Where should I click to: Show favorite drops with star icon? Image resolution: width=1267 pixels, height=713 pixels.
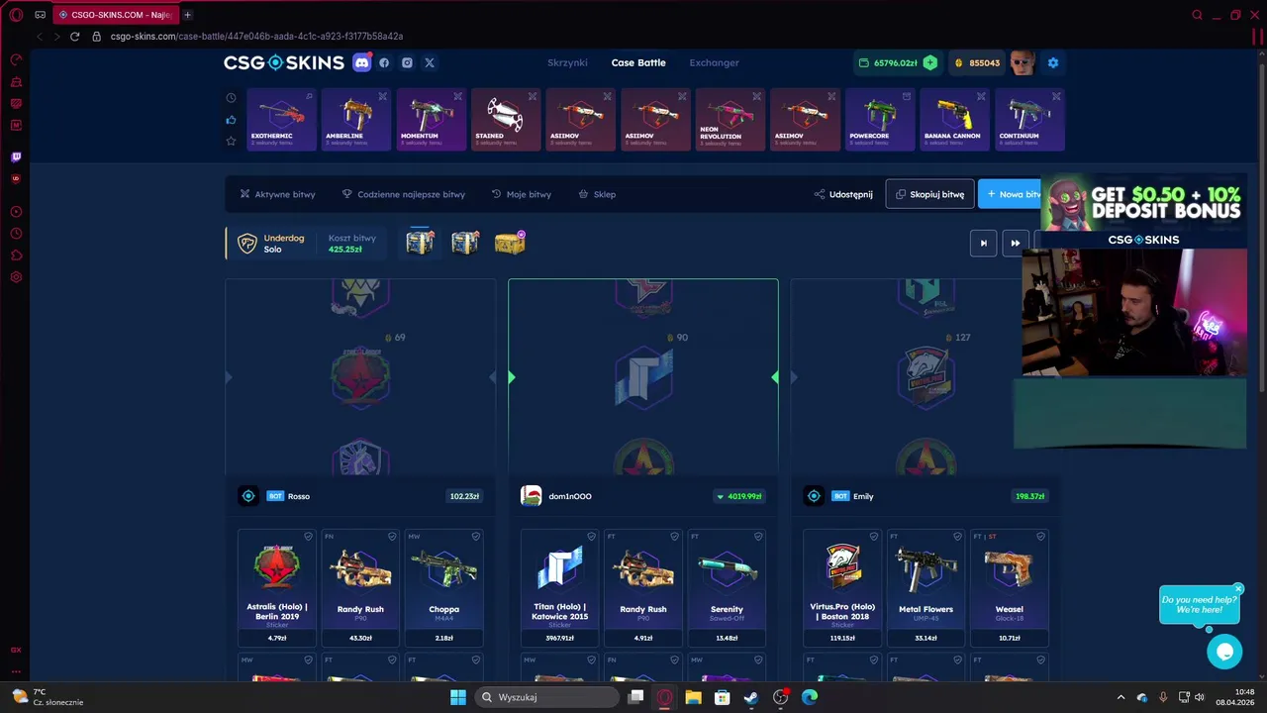[x=231, y=141]
